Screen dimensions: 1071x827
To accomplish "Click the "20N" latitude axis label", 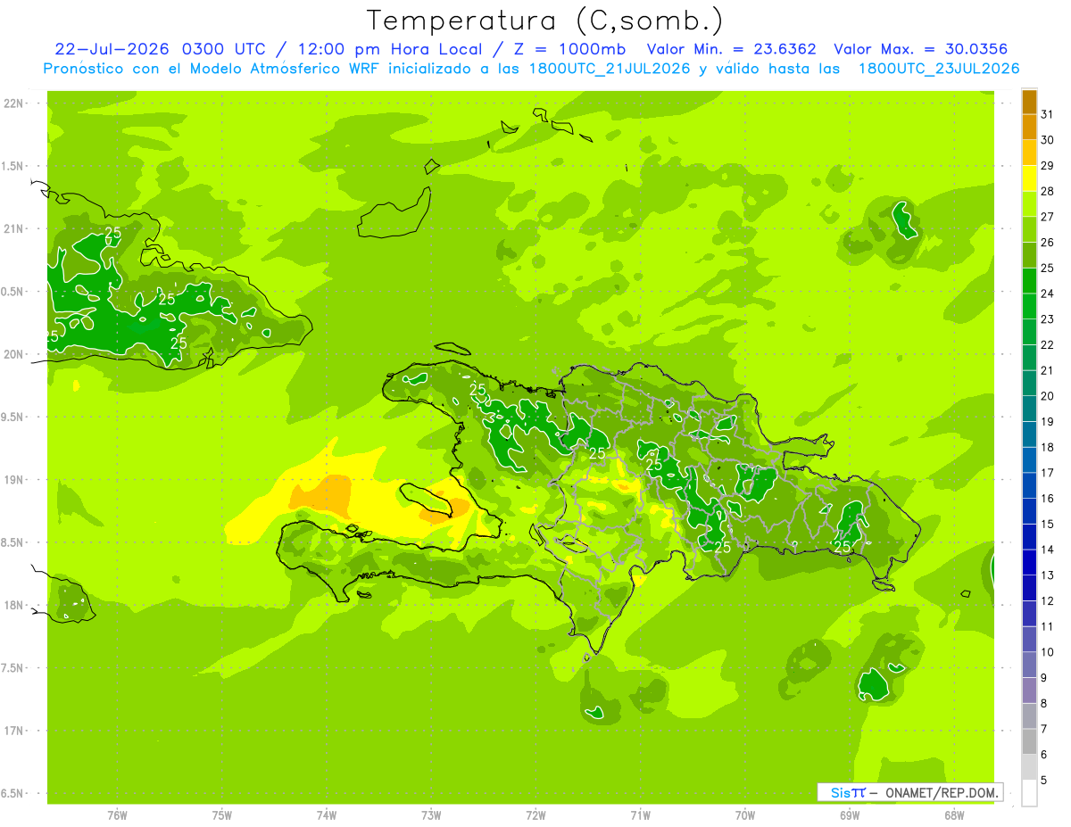I will tap(13, 355).
